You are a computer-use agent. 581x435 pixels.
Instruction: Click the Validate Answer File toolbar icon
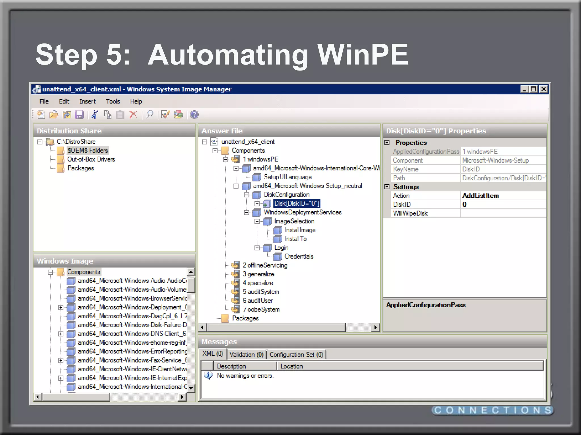165,115
